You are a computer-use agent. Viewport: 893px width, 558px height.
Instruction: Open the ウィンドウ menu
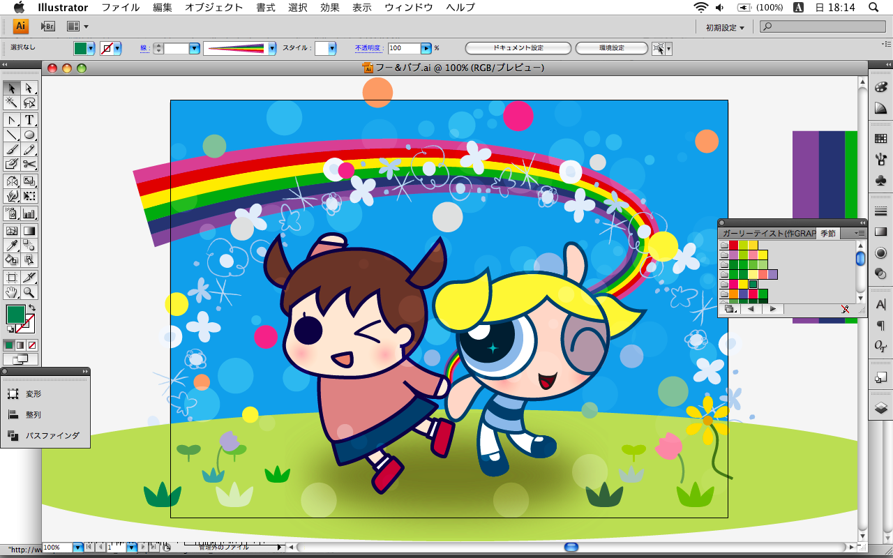(x=409, y=8)
